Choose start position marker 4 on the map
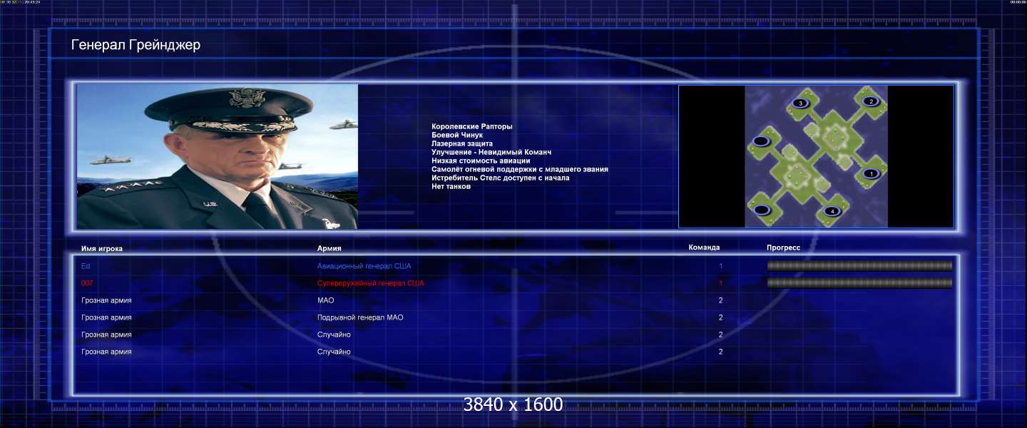The image size is (1027, 428). coord(831,211)
